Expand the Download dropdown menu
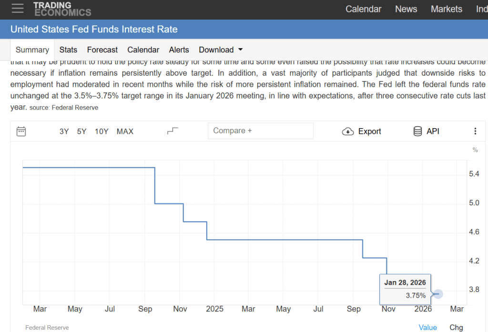This screenshot has height=332, width=488. coord(221,50)
